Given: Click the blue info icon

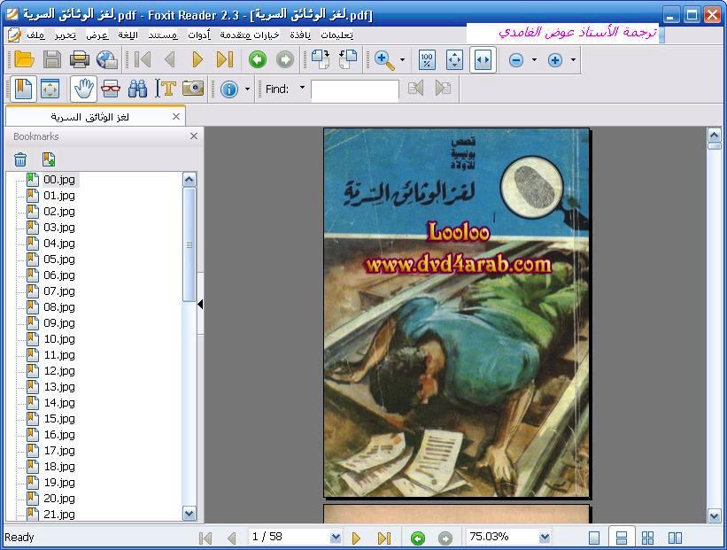Looking at the screenshot, I should tap(229, 89).
